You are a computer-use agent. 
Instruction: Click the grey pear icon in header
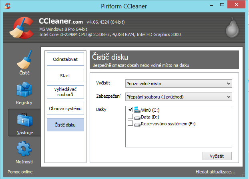232,27
